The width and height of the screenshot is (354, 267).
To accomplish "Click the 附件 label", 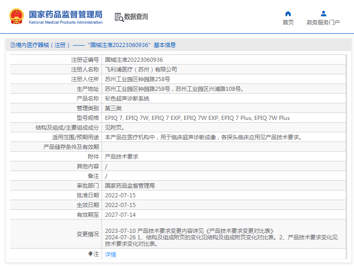I will coord(93,157).
